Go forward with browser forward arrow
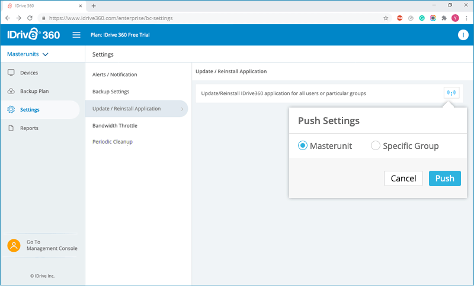This screenshot has width=474, height=286. coord(19,18)
